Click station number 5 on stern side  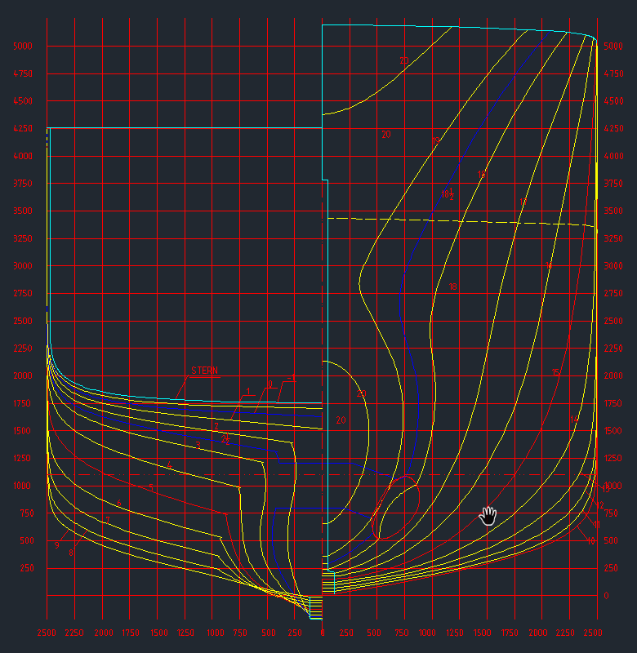click(x=151, y=488)
